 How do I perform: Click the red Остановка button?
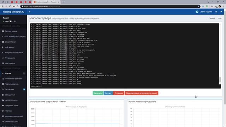coord(119,93)
